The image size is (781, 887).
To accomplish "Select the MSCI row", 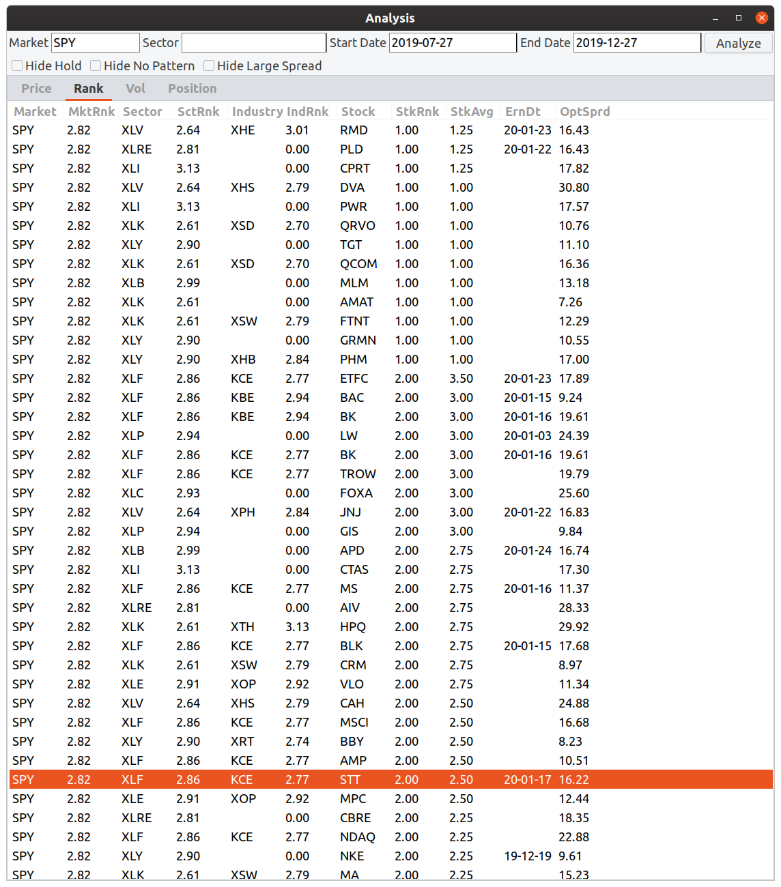I will point(391,723).
